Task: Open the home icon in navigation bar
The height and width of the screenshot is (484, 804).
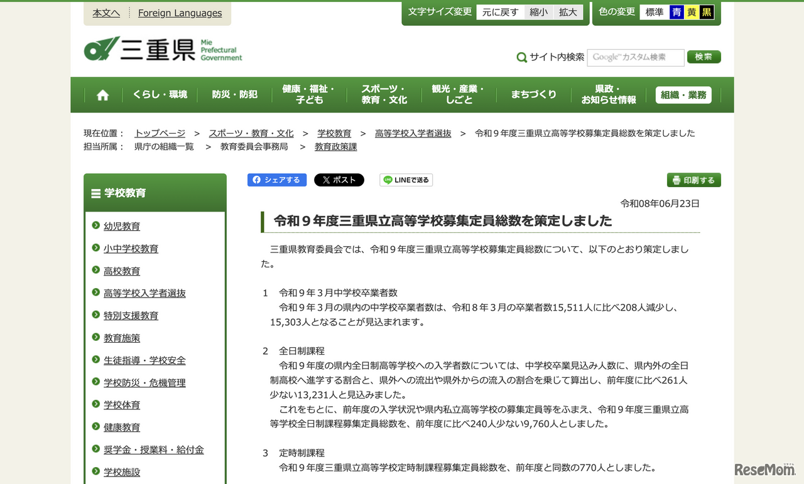Action: pos(103,95)
